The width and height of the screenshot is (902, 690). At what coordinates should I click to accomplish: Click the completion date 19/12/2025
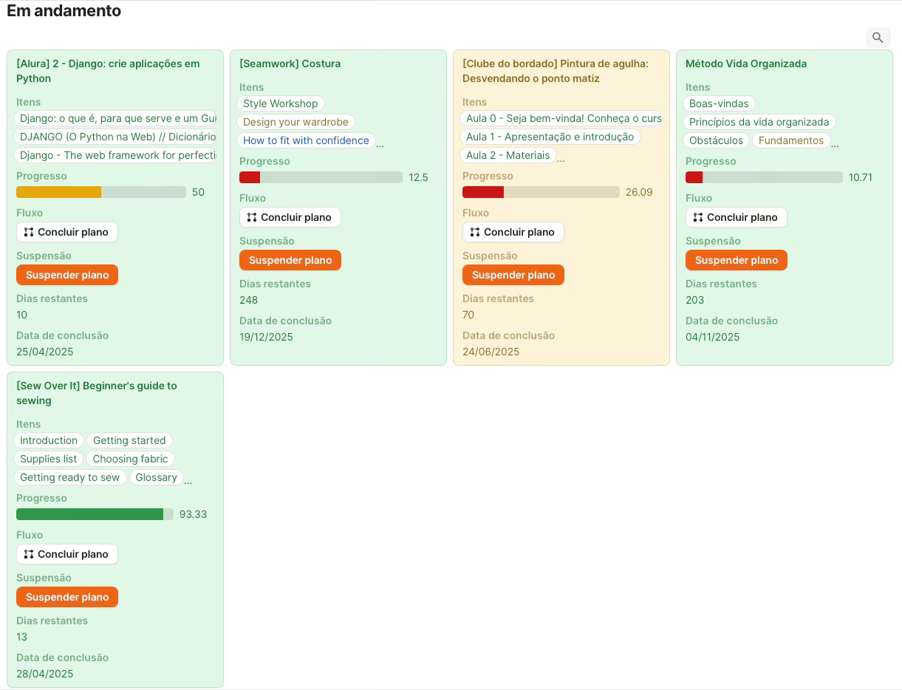(x=267, y=337)
